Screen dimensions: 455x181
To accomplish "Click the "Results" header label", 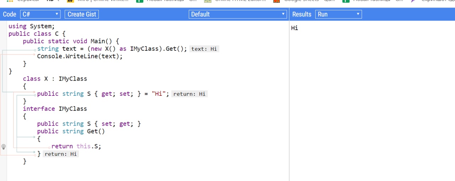I will pyautogui.click(x=302, y=14).
